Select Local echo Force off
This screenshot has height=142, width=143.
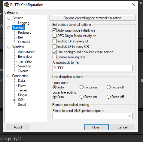(108, 87)
